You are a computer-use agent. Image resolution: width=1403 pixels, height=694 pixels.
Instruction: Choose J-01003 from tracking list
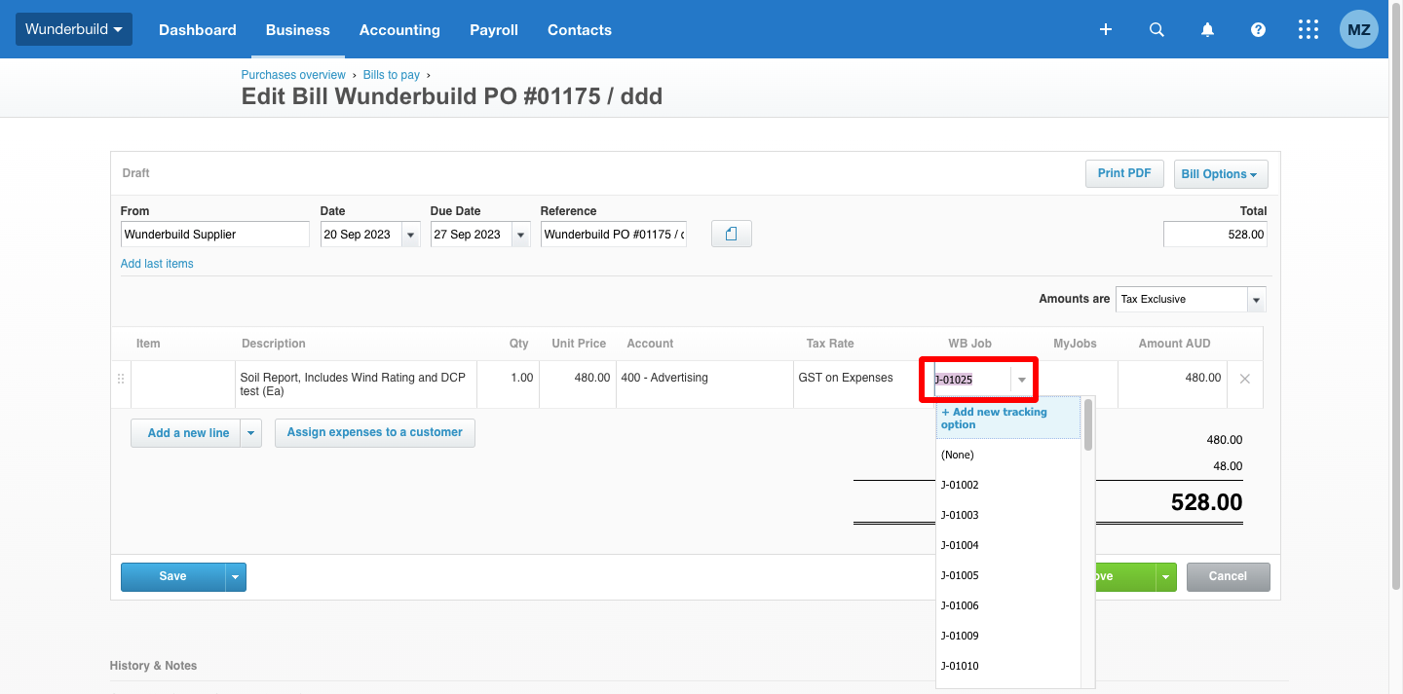(x=1008, y=515)
